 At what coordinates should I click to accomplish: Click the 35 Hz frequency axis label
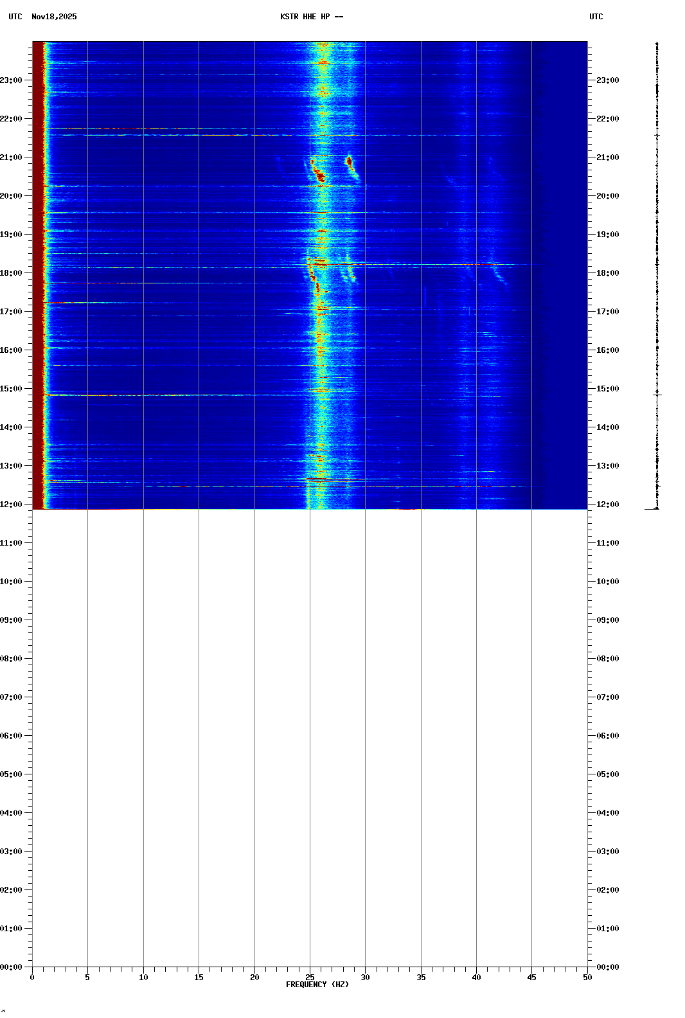pos(421,978)
